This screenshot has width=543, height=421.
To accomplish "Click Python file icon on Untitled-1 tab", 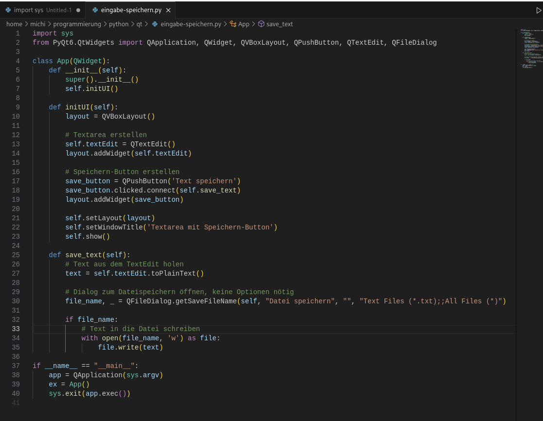I will [x=8, y=10].
